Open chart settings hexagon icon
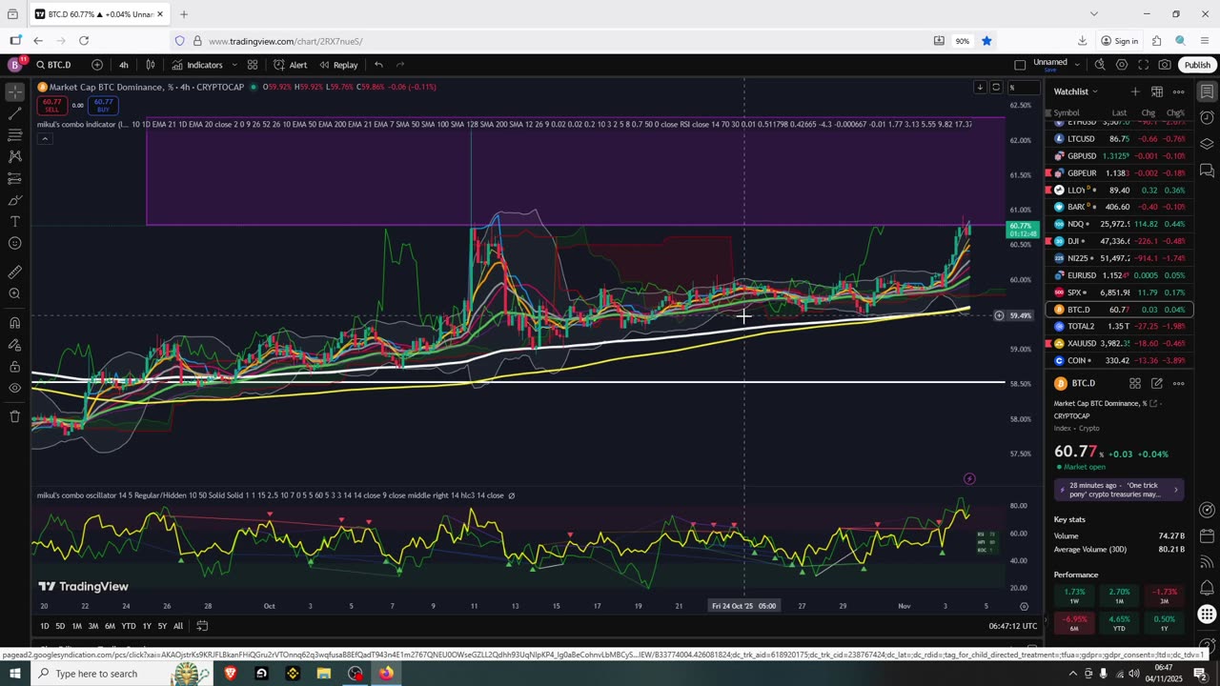Screen dimensions: 1220x686 1122,65
